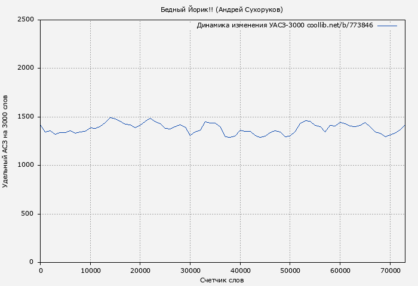This screenshot has width=418, height=286.
Task: Click the 0 tick label on the Y-axis
Action: [31, 263]
